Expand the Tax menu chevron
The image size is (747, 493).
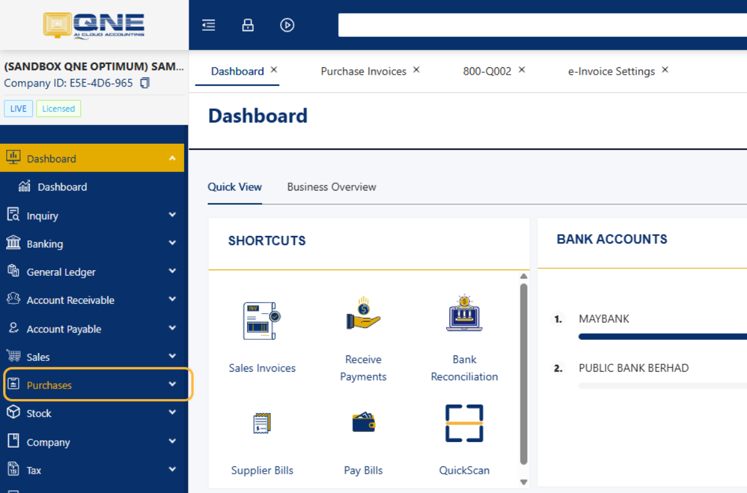pyautogui.click(x=172, y=470)
